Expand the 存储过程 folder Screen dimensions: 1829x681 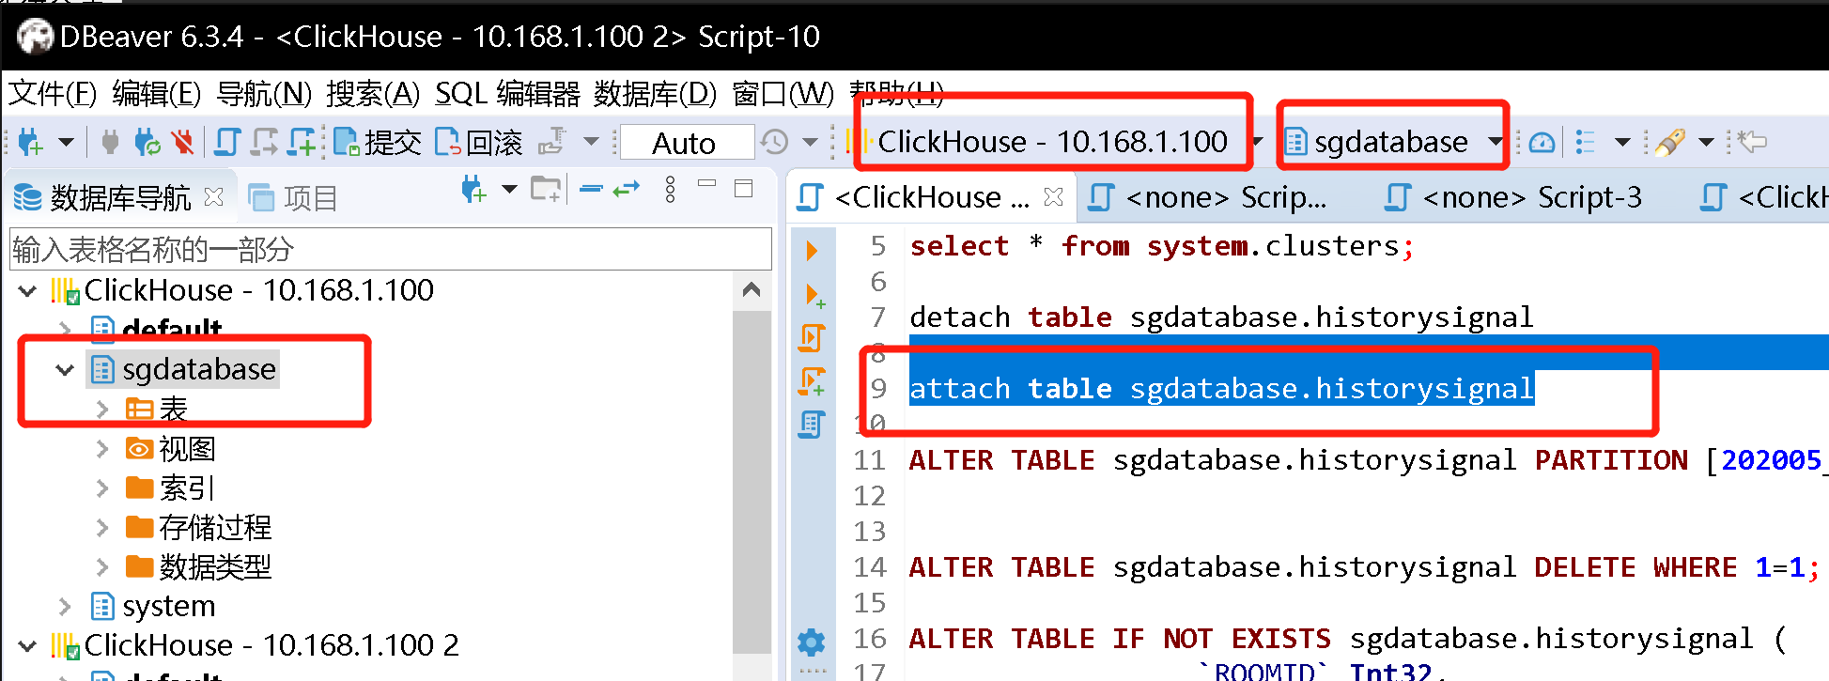[x=102, y=528]
